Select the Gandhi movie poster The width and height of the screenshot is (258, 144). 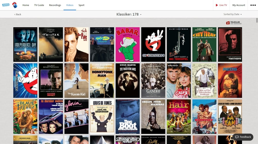pyautogui.click(x=153, y=80)
